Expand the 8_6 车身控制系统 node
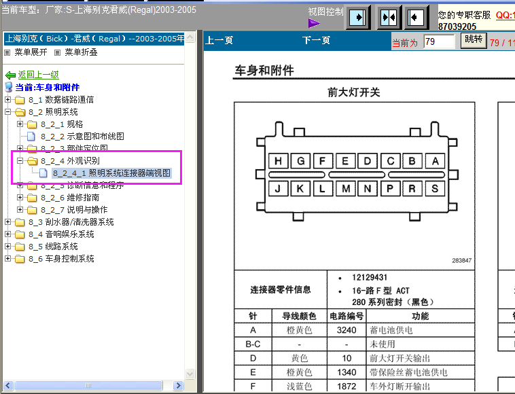This screenshot has width=515, height=394. 7,259
